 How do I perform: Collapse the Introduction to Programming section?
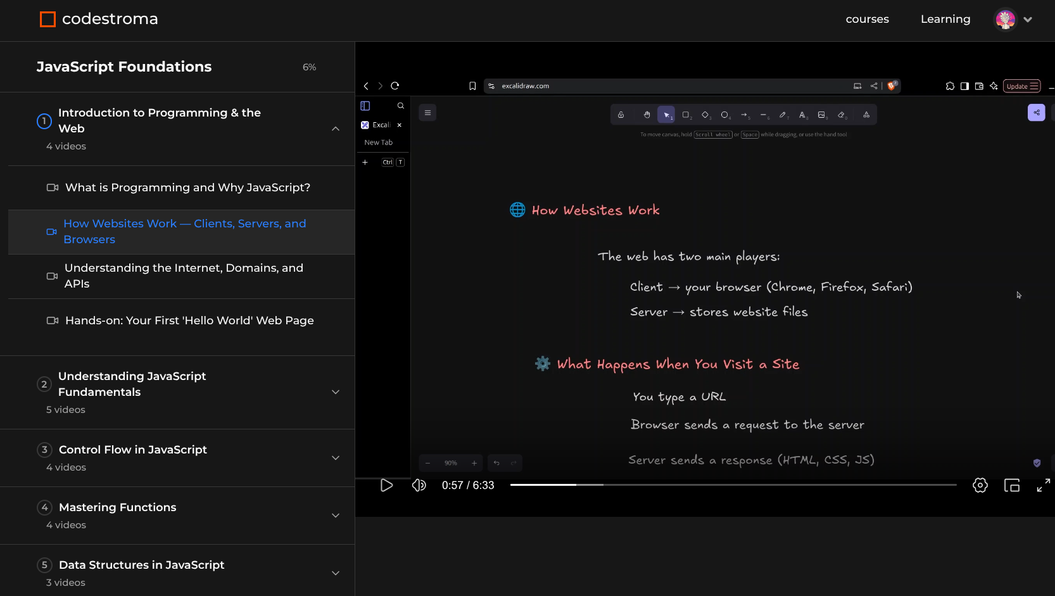click(x=336, y=129)
